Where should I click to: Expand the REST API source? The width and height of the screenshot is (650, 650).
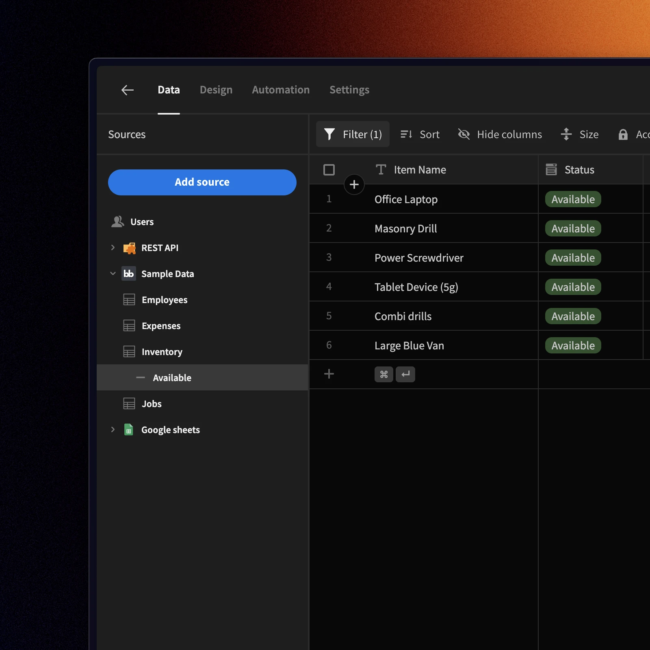tap(113, 247)
